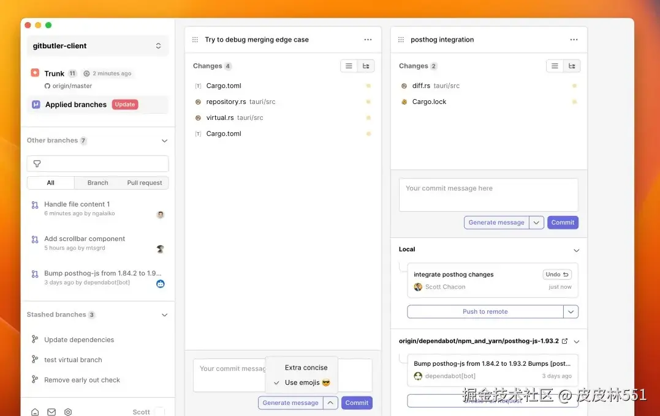660x416 pixels.
Task: Grab the drag handle of posthog integration lane
Action: click(401, 40)
